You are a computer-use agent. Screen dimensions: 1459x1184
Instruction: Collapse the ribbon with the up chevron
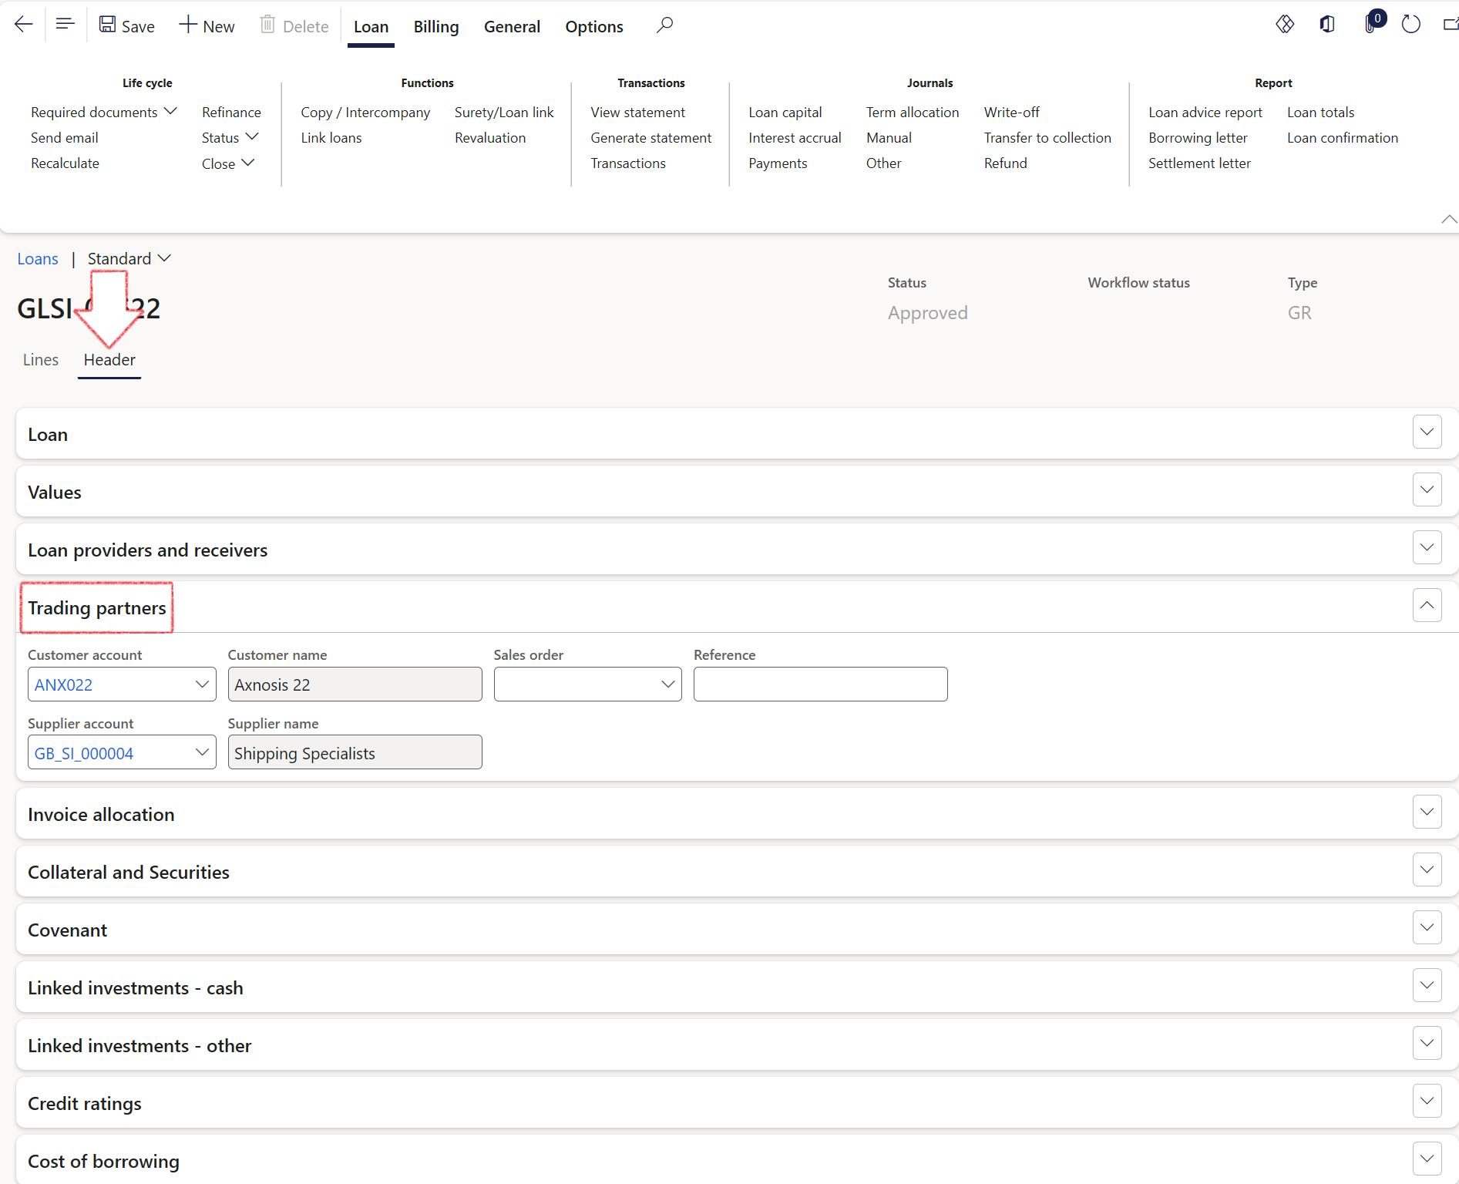1448,220
